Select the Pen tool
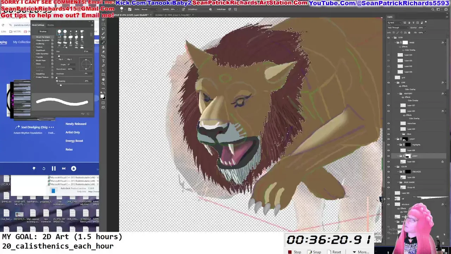The height and width of the screenshot is (254, 451). (x=104, y=65)
